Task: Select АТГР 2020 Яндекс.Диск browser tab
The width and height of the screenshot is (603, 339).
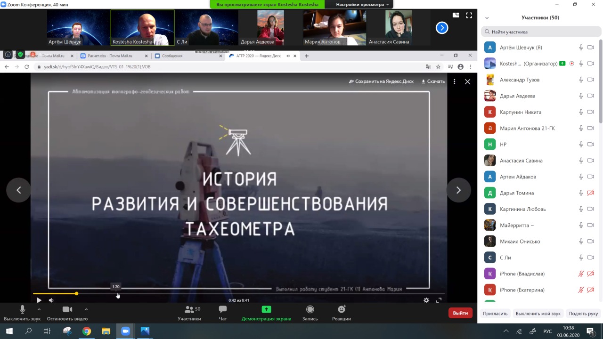Action: pyautogui.click(x=262, y=56)
